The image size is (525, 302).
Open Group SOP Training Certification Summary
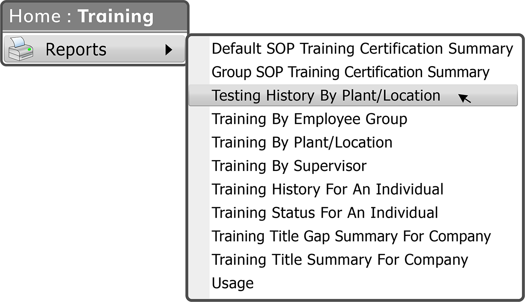click(351, 72)
